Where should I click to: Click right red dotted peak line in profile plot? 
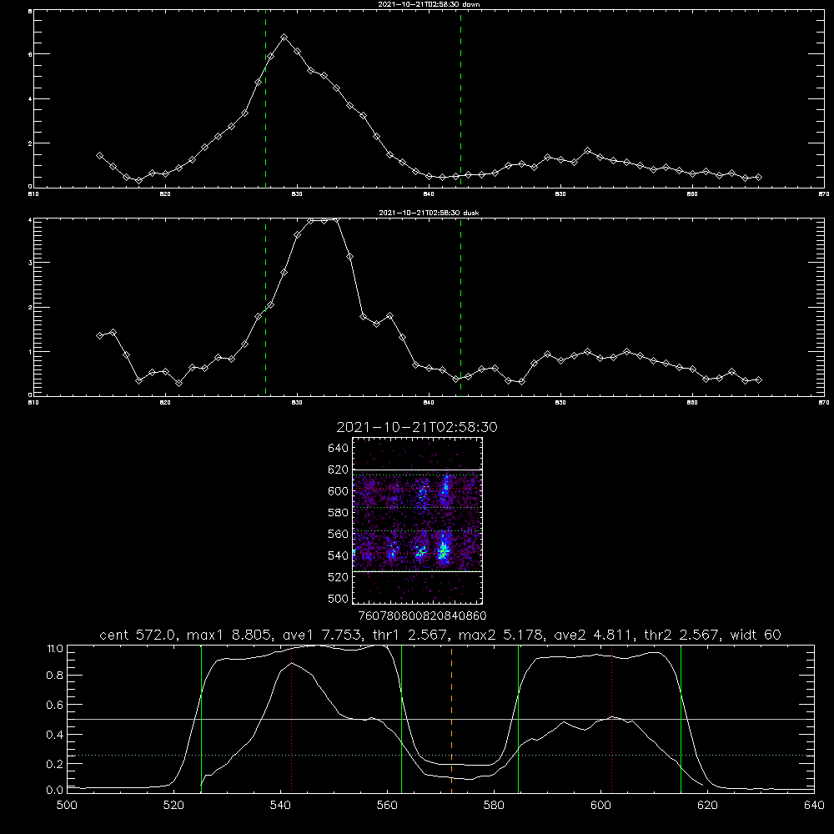coord(611,719)
